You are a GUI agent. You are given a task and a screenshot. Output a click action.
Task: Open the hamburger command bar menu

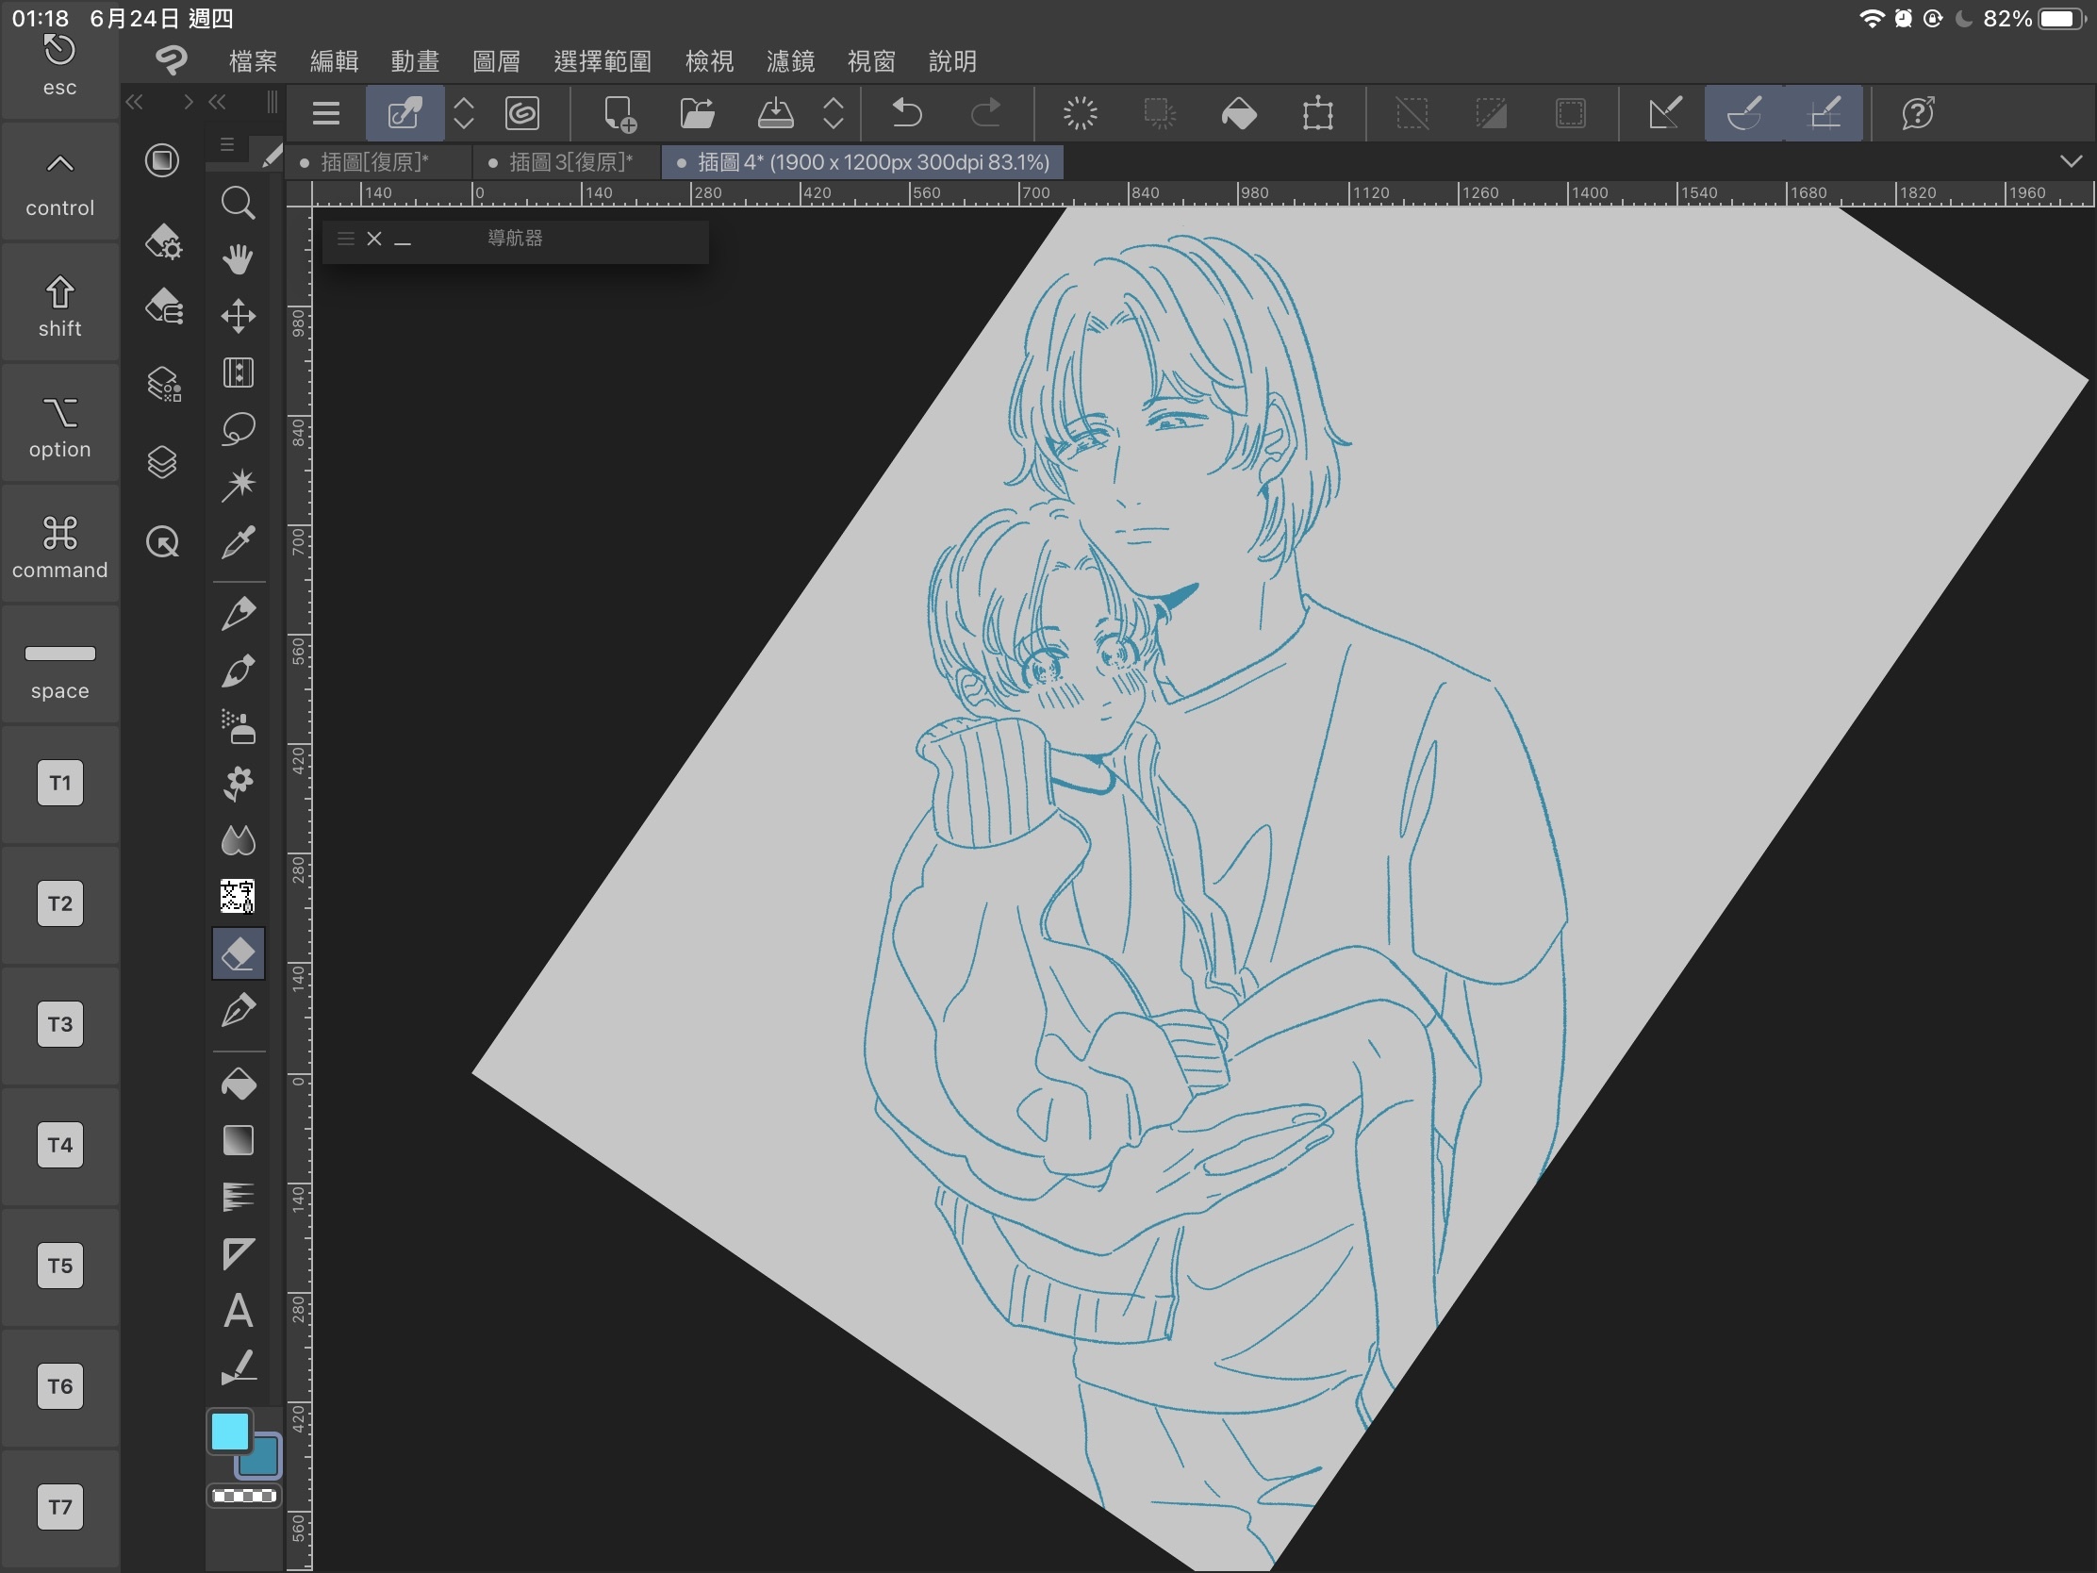[326, 114]
